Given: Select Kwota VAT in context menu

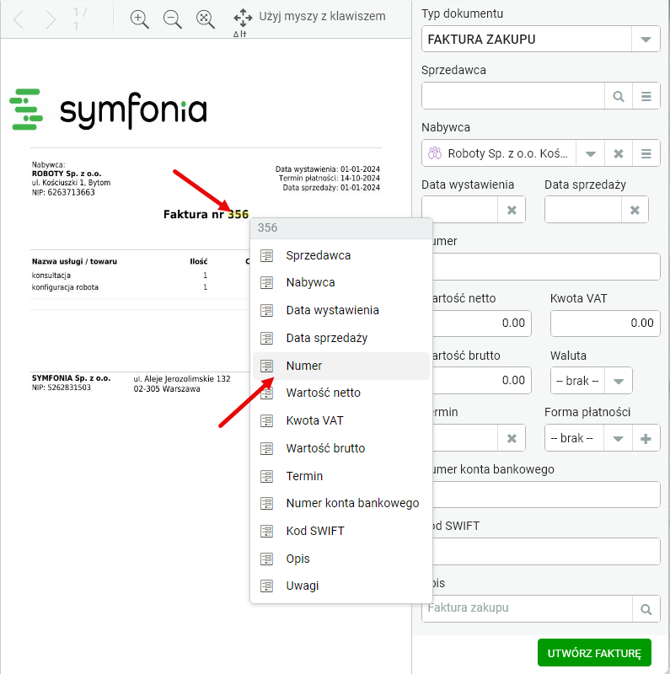Looking at the screenshot, I should [341, 420].
